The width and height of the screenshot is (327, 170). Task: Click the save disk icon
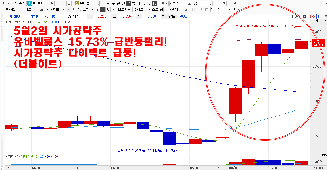(42, 9)
